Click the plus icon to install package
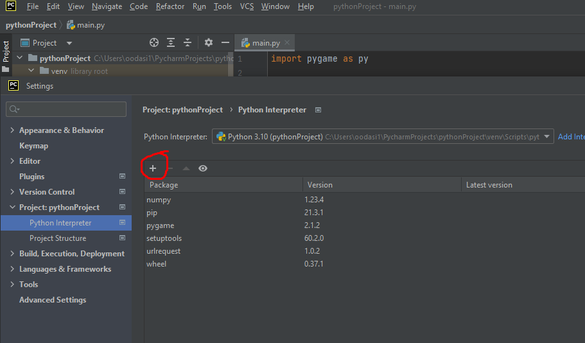 coord(153,168)
